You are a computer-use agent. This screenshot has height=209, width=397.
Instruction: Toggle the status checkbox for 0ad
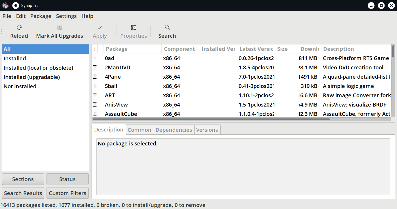95,58
